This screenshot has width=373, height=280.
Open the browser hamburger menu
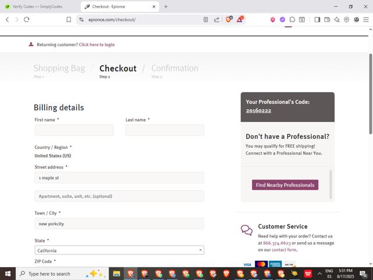(366, 19)
